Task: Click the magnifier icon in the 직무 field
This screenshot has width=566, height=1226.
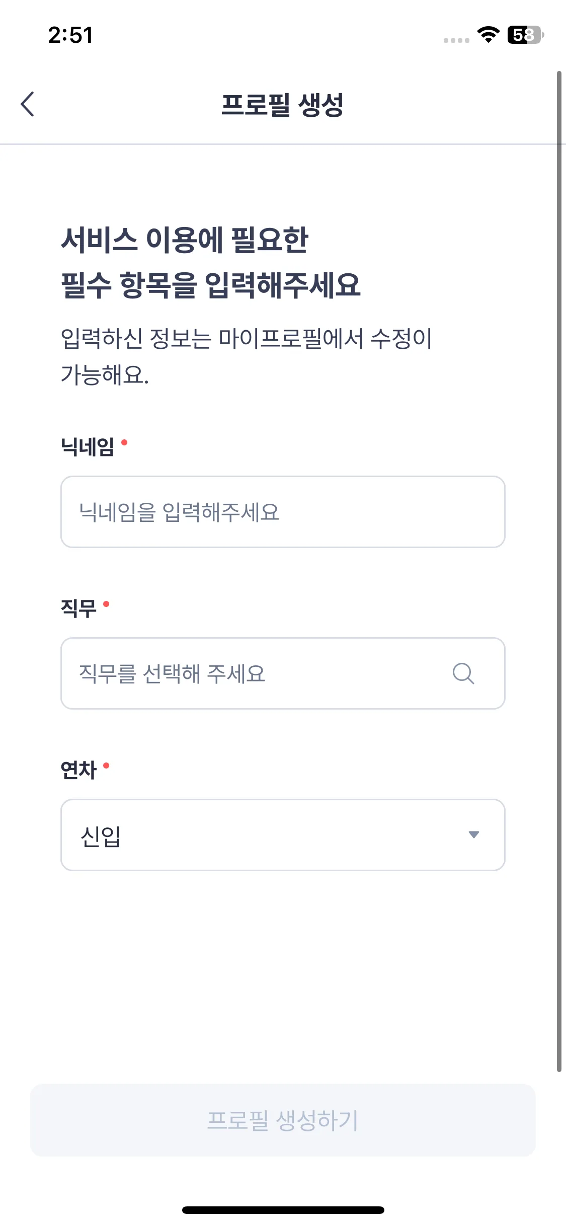Action: pyautogui.click(x=463, y=673)
